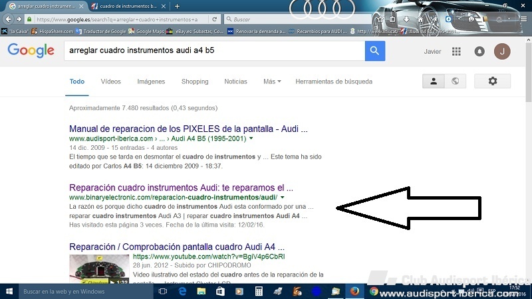Open the Google apps grid
The image size is (532, 299).
tap(456, 52)
